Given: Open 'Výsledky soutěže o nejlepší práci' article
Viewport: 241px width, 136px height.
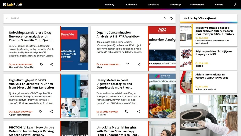Looking at the screenshot, I should [x=215, y=31].
